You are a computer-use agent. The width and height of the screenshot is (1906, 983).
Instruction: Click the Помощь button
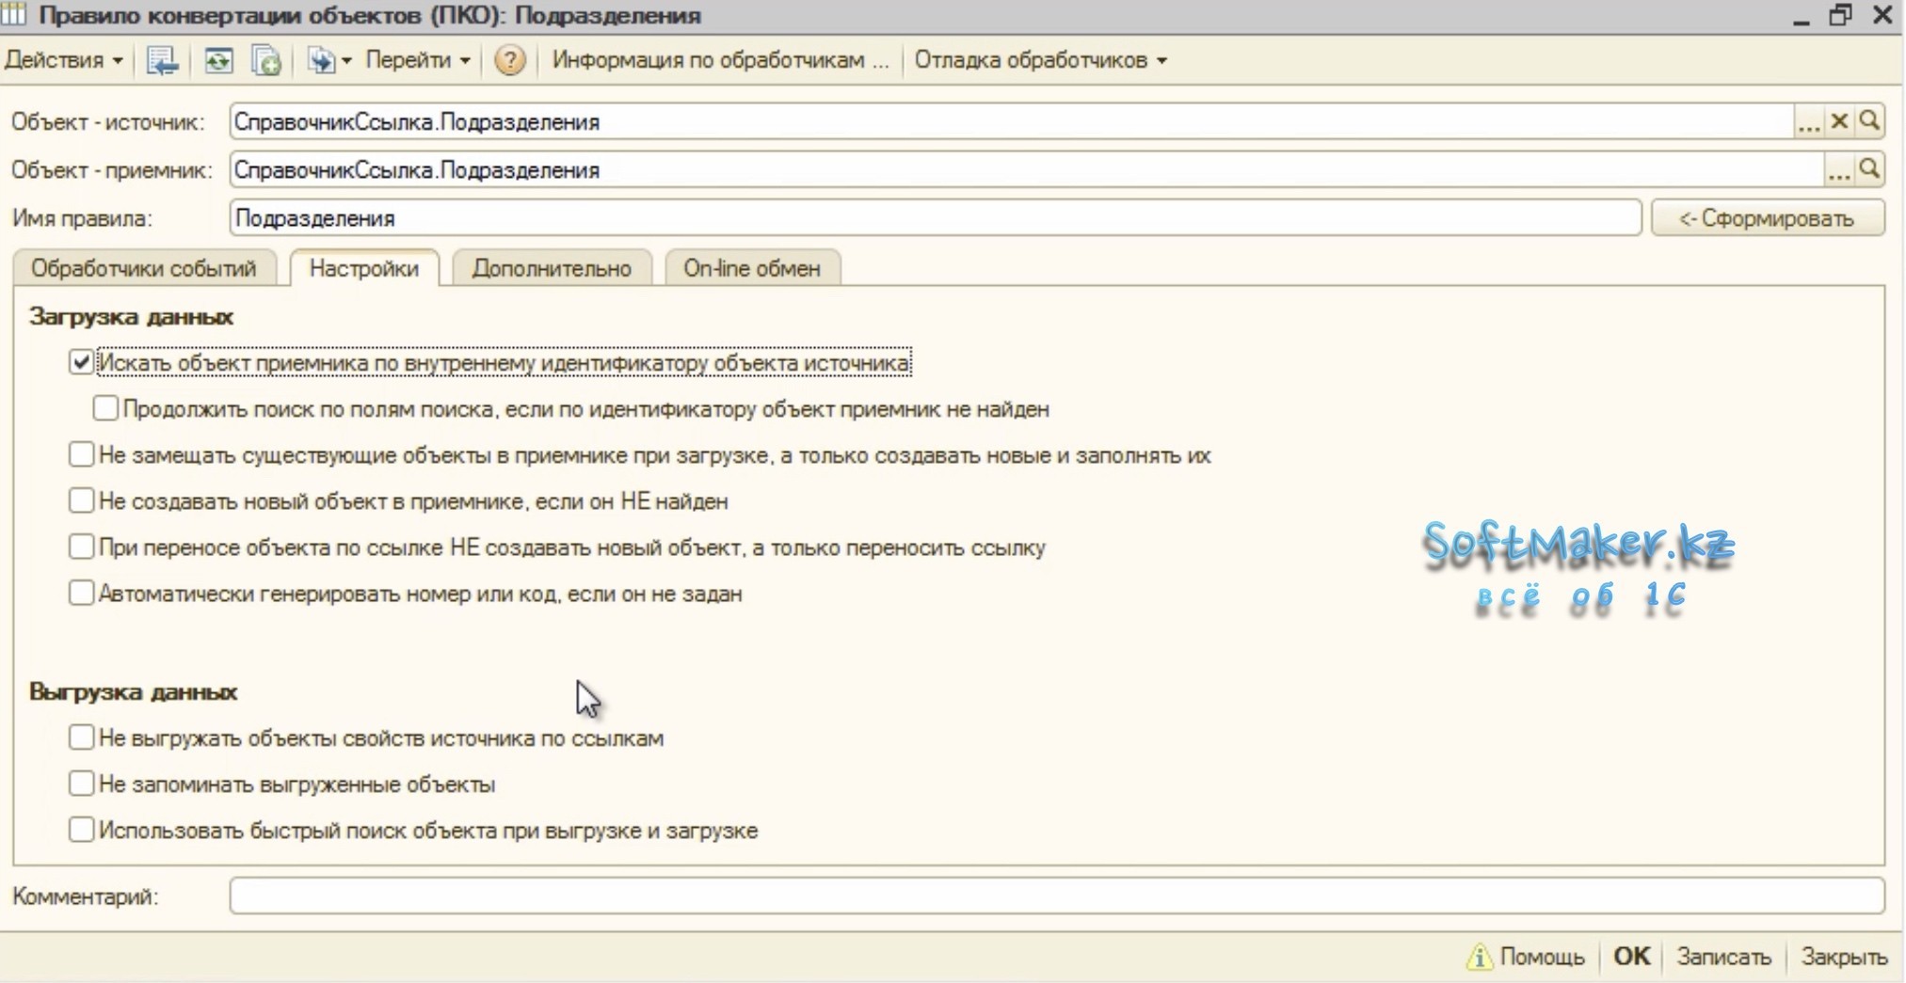coord(1526,957)
